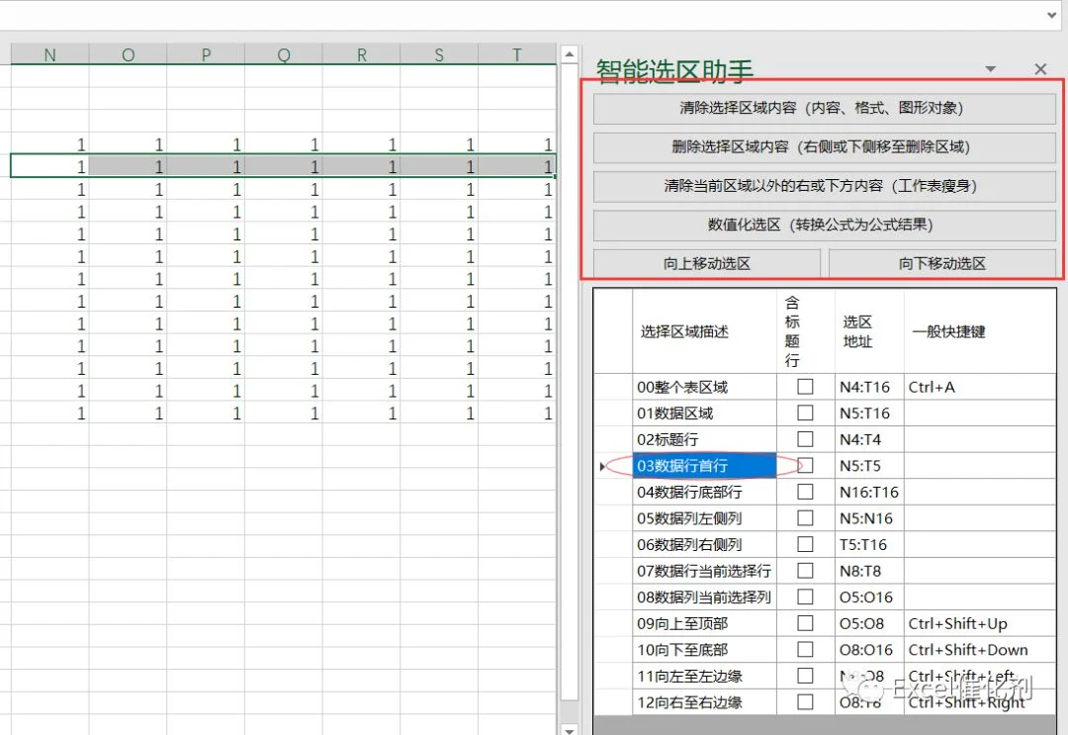This screenshot has width=1068, height=735.
Task: Tick the checkbox for 06数据列右侧列
Action: click(805, 544)
